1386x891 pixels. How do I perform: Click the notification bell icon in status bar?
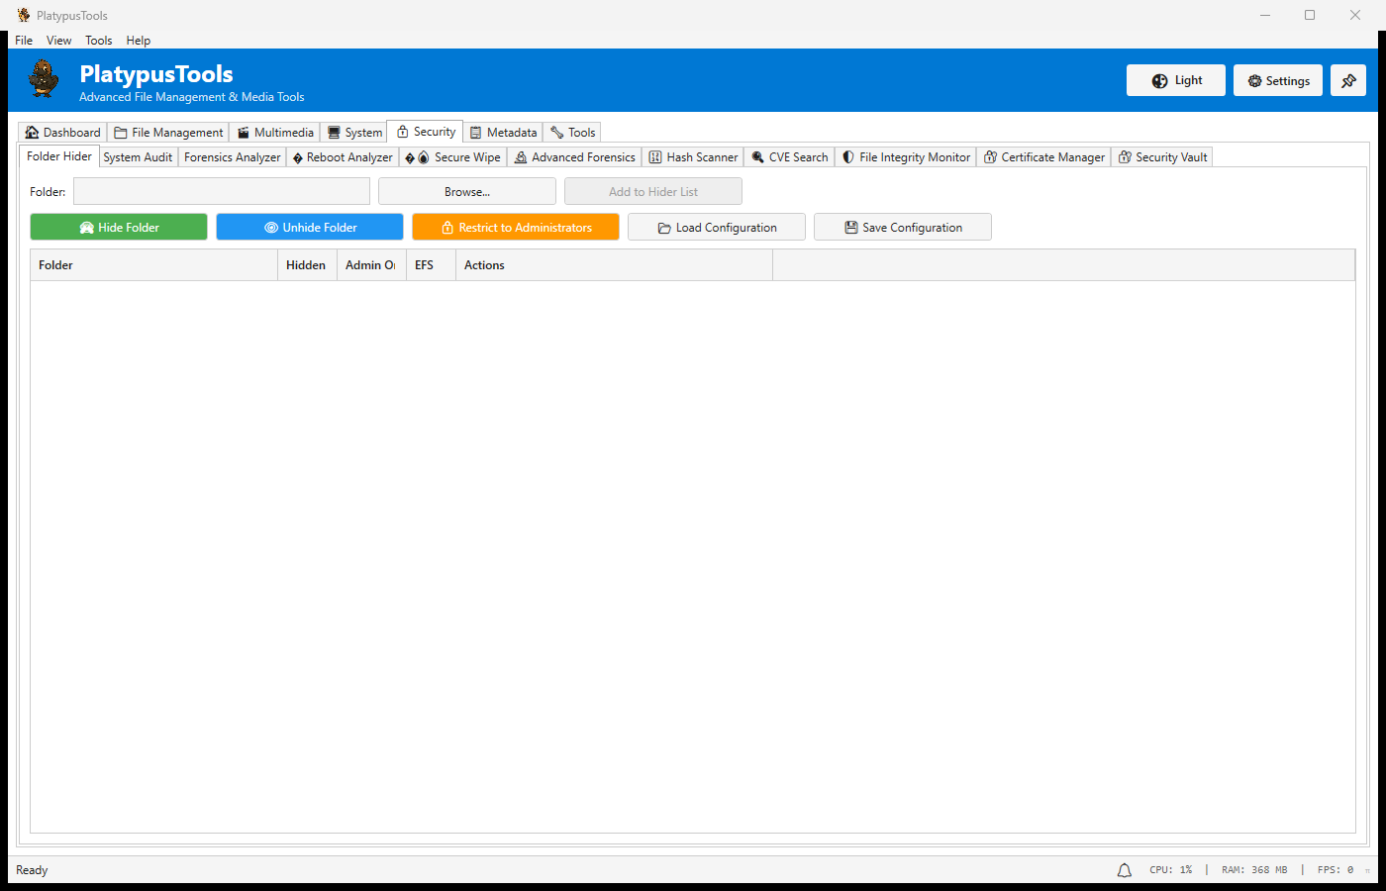[1124, 870]
